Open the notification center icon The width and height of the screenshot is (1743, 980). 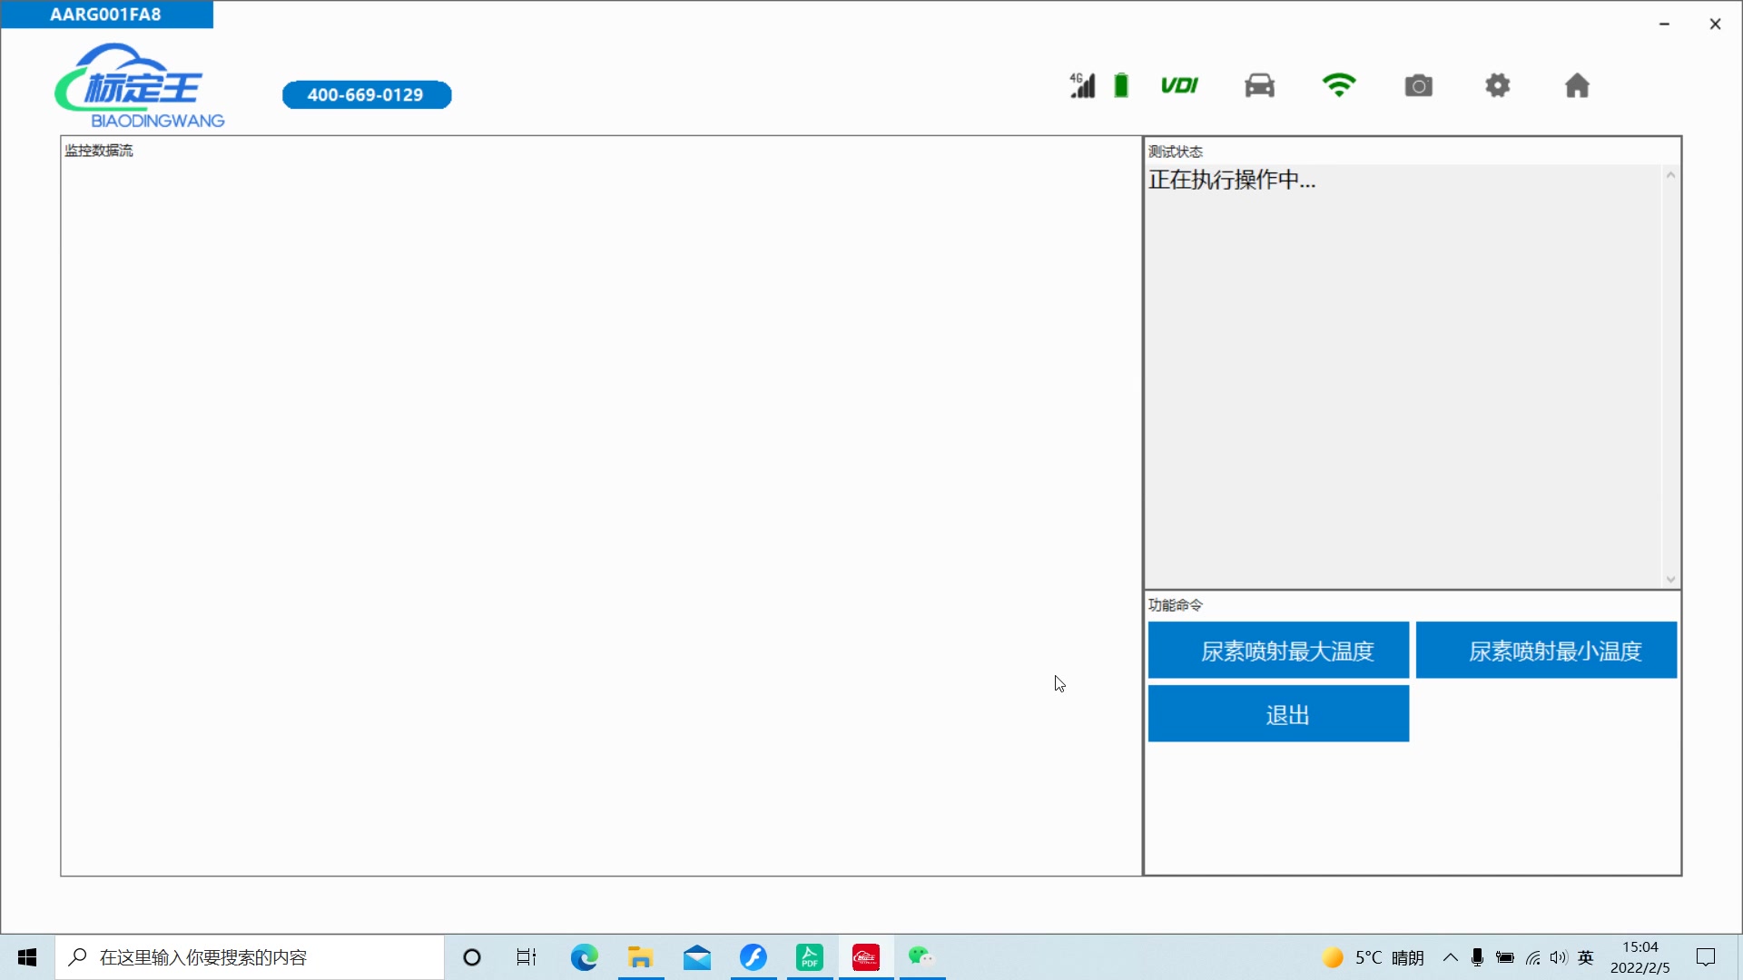tap(1706, 957)
